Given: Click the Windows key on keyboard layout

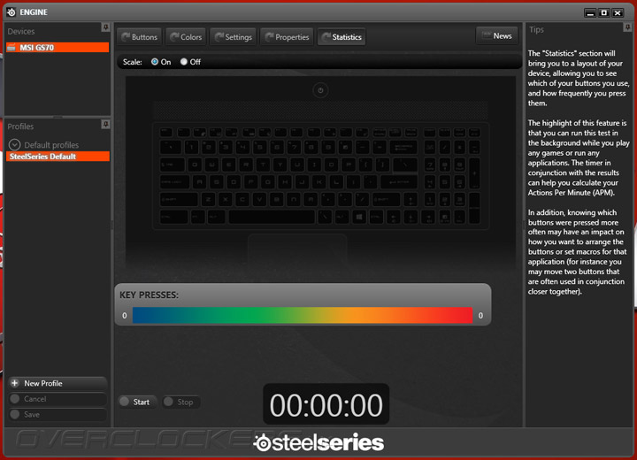Looking at the screenshot, I should (x=359, y=217).
